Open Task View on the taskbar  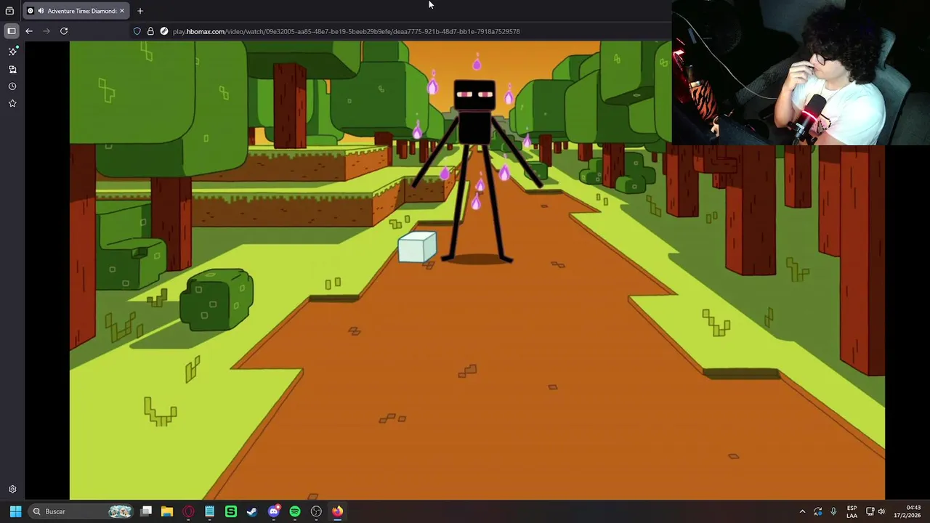tap(146, 511)
